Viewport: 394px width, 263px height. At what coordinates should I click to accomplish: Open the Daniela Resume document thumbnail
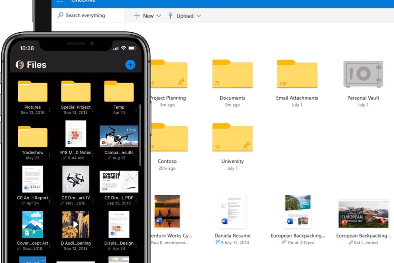(233, 211)
